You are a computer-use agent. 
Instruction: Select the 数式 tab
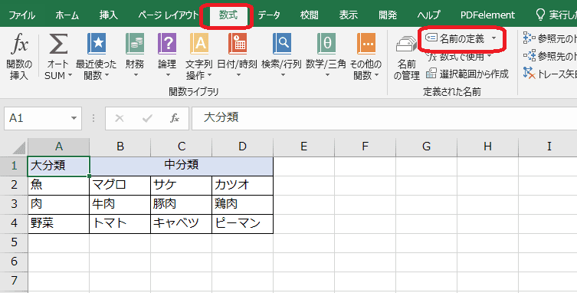(x=228, y=15)
